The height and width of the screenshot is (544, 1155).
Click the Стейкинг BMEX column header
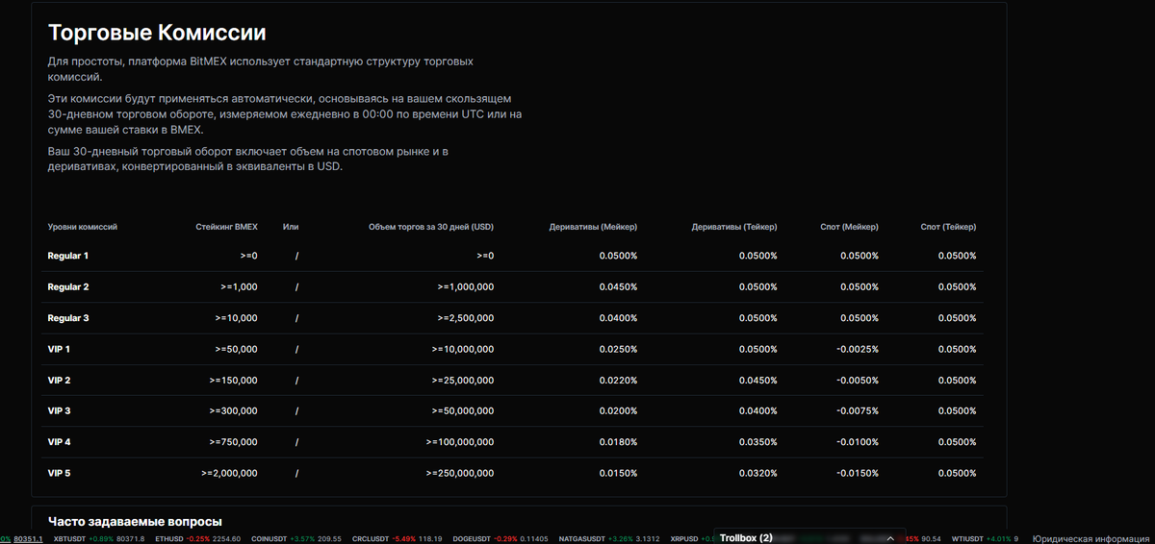click(226, 227)
